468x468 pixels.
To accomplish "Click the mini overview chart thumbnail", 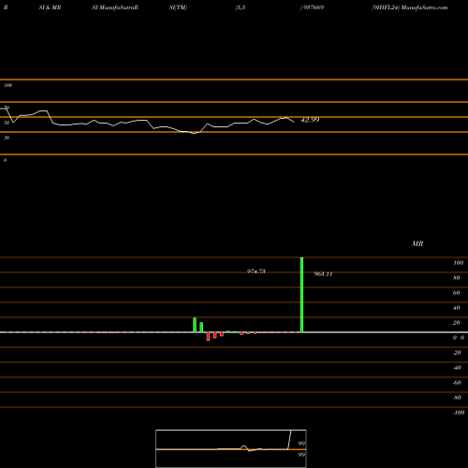I will [231, 448].
